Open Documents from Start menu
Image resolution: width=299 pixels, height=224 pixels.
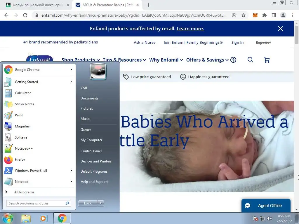pyautogui.click(x=89, y=98)
